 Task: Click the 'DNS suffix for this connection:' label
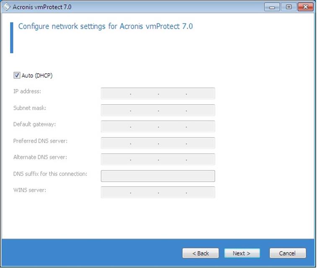[x=50, y=174]
